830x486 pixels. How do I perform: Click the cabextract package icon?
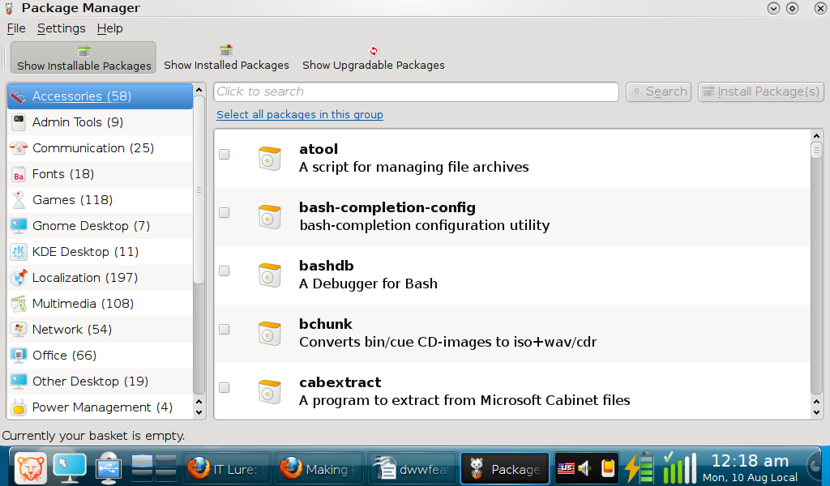[269, 391]
